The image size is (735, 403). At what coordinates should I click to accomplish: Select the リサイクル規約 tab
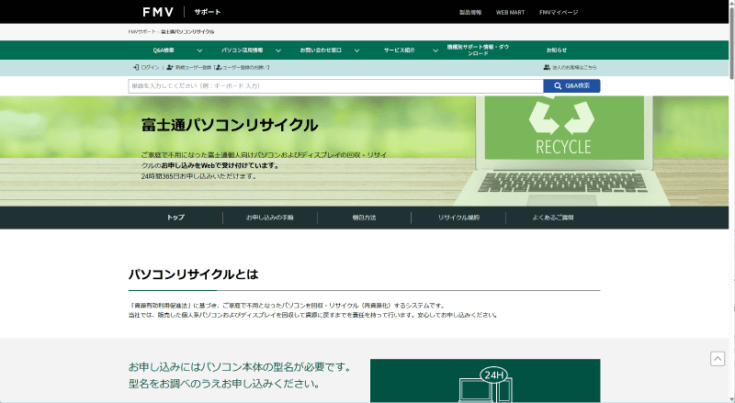click(x=458, y=218)
